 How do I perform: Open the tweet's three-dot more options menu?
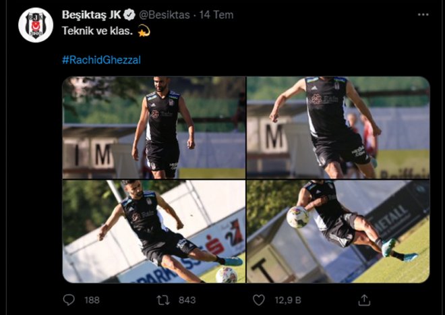[422, 14]
